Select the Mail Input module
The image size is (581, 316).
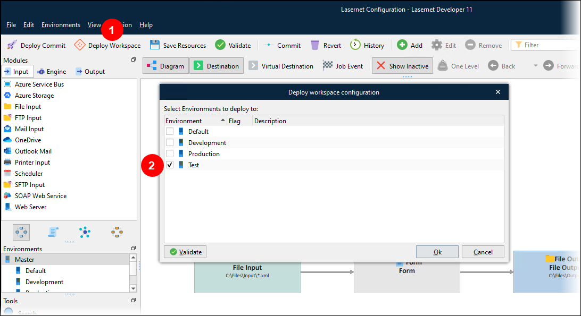click(x=29, y=129)
